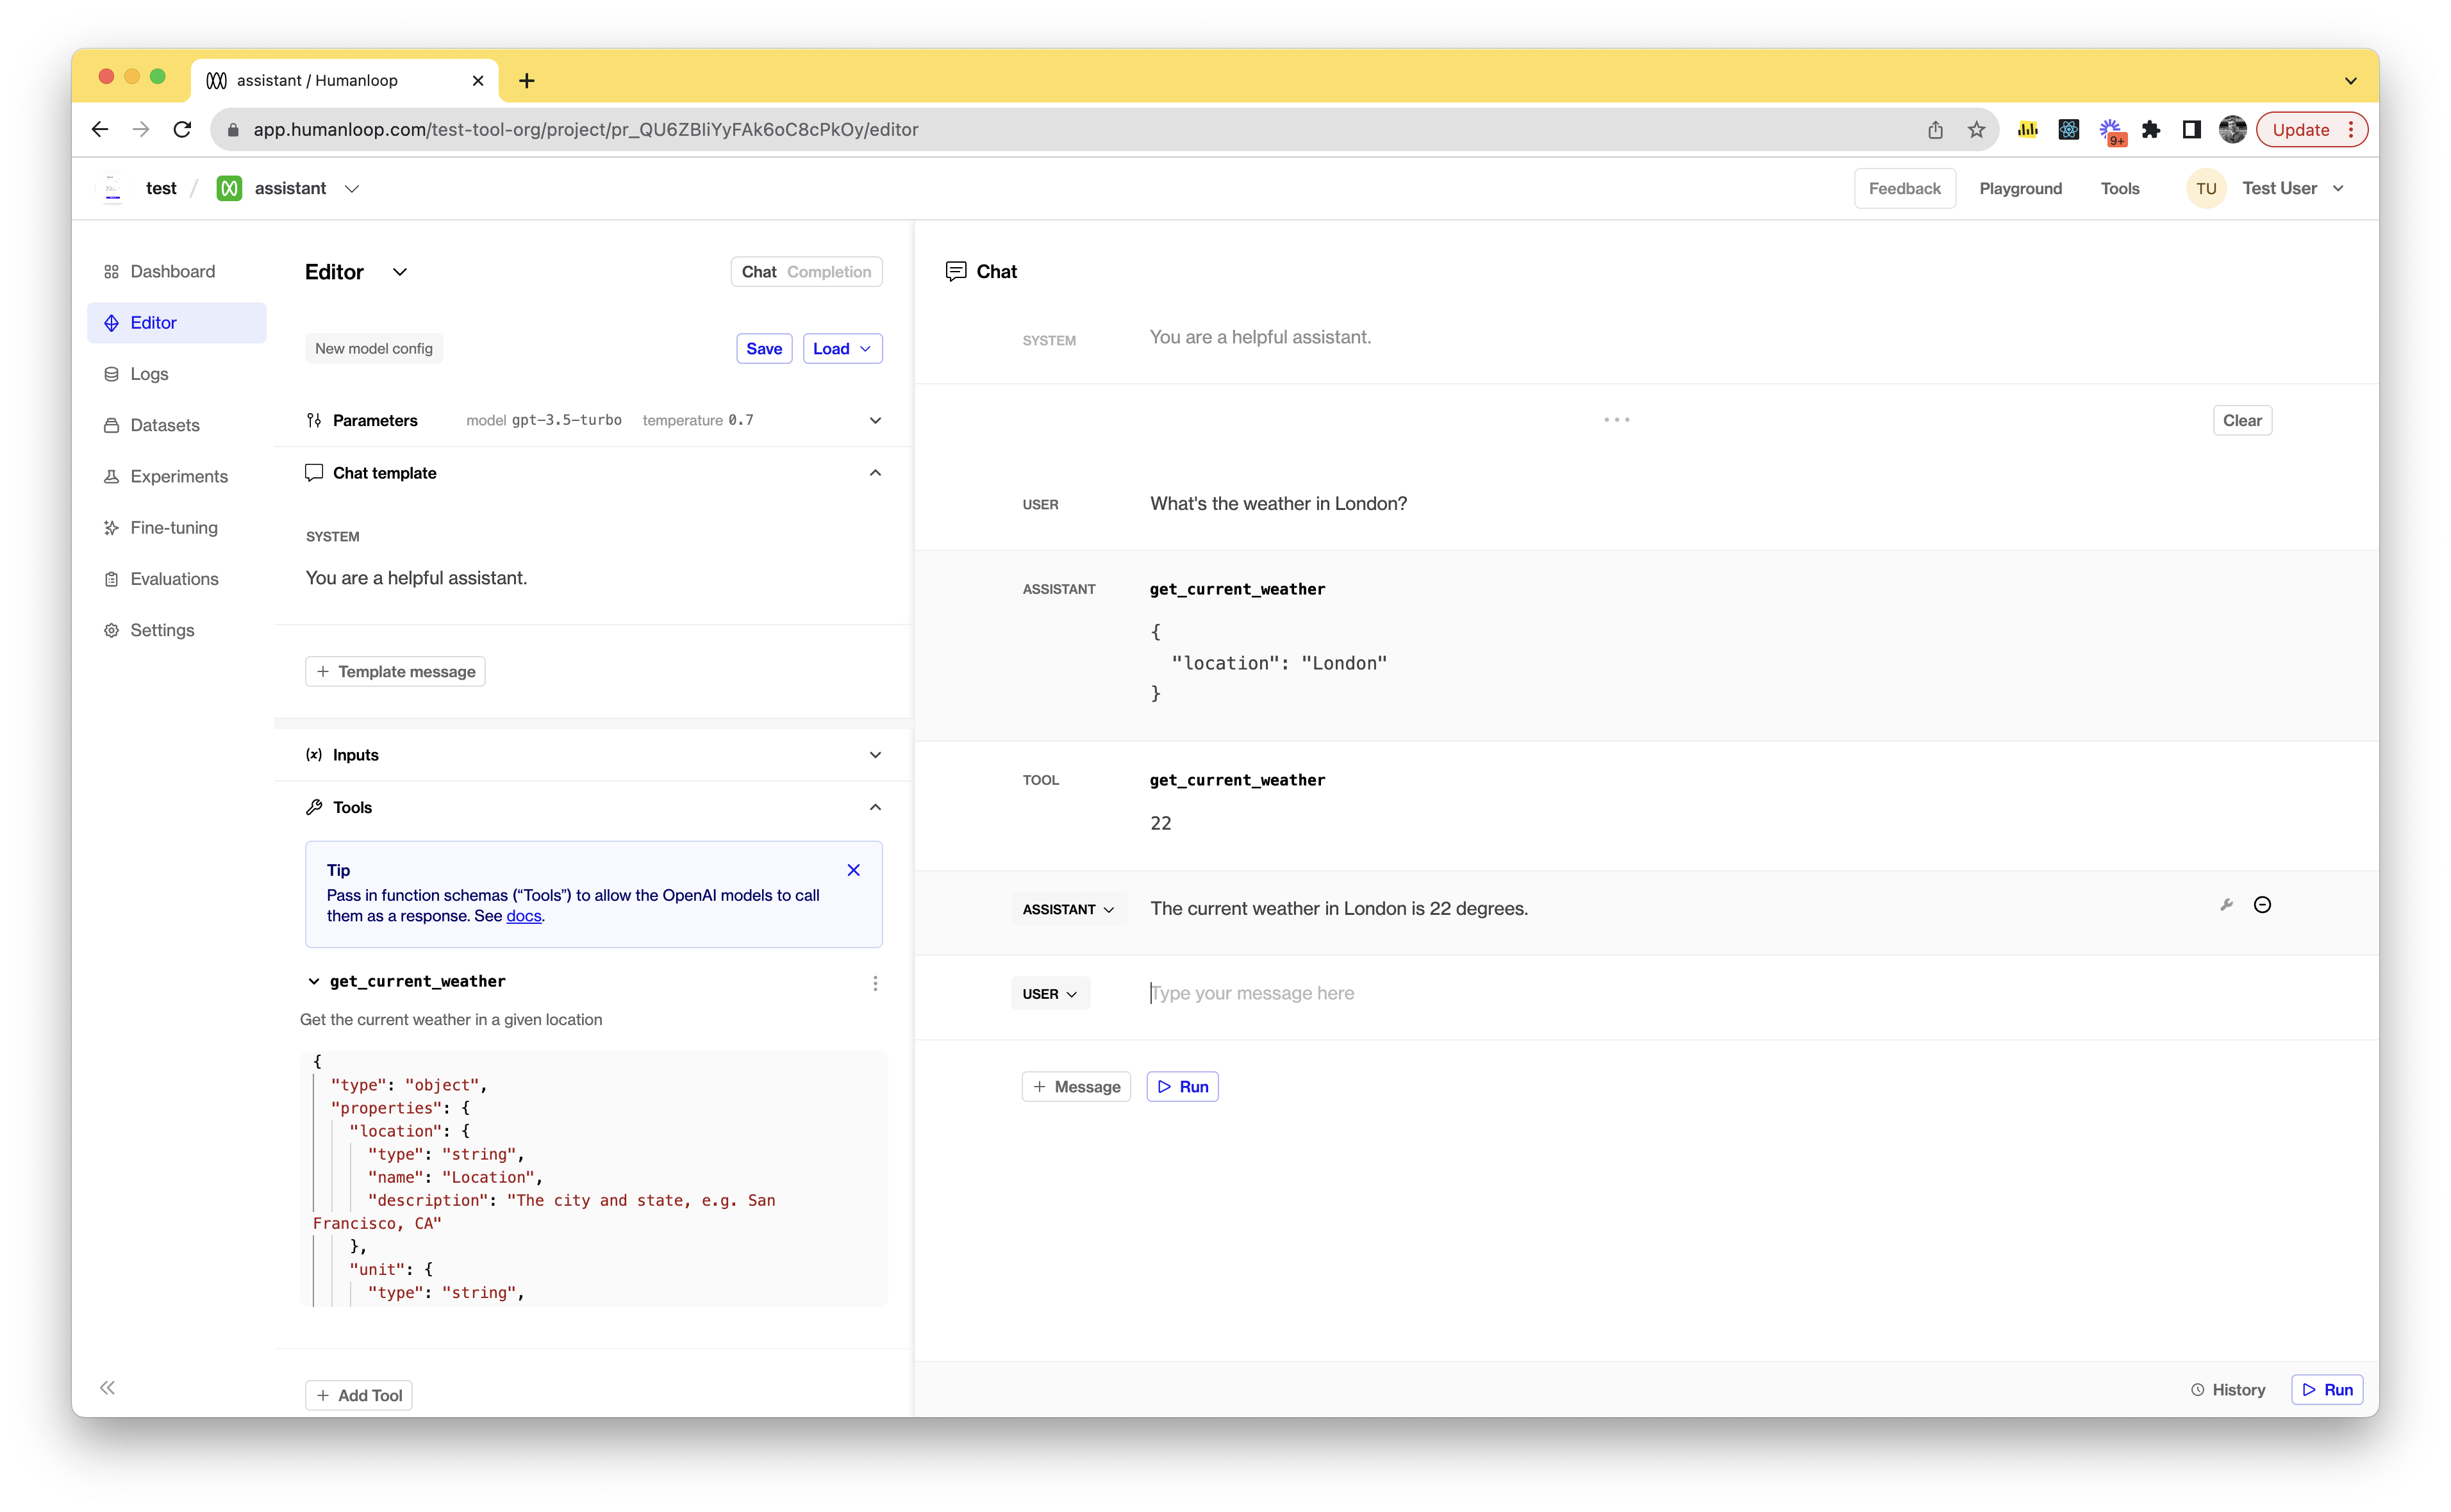2451x1512 pixels.
Task: Click the browser reload page icon
Action: click(182, 130)
